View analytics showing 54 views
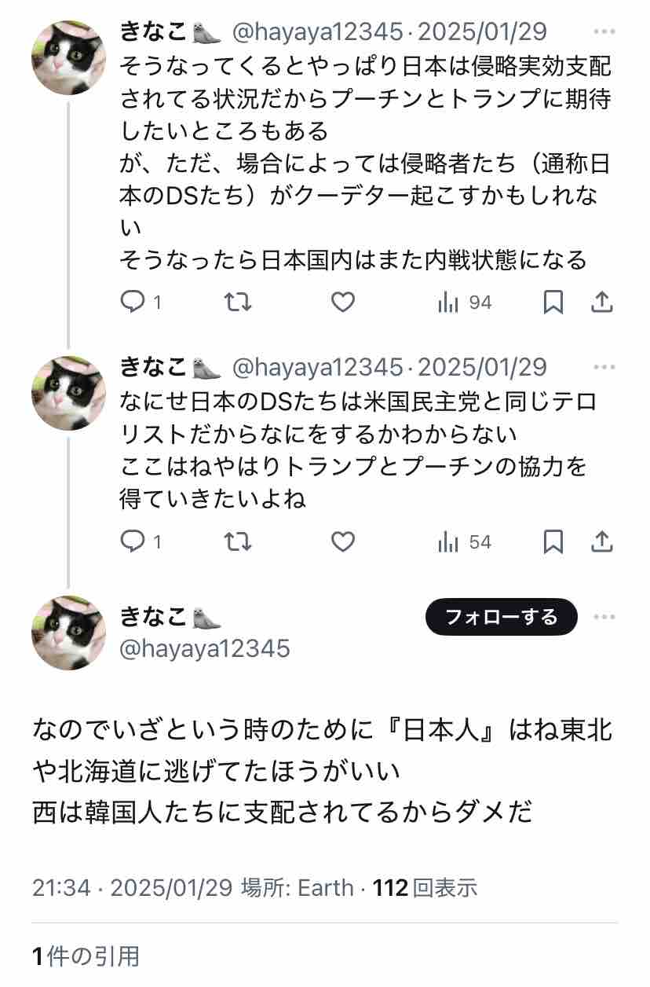Image resolution: width=650 pixels, height=987 pixels. [464, 541]
